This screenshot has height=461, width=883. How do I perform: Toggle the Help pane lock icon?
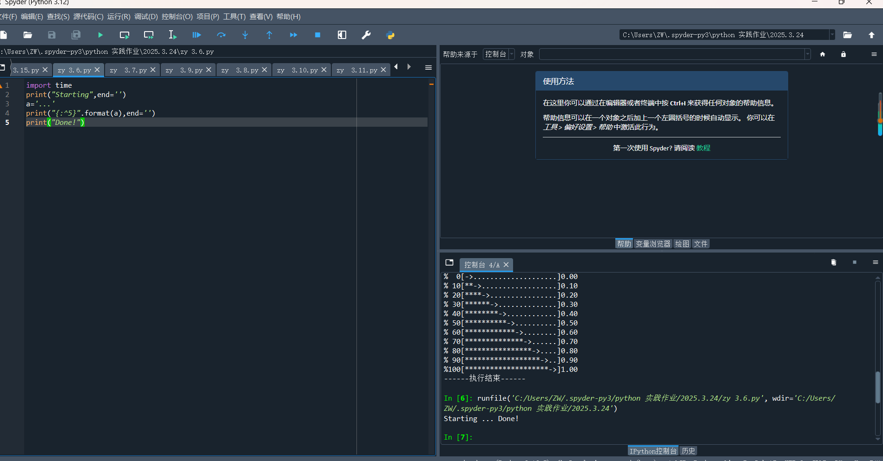pos(843,54)
